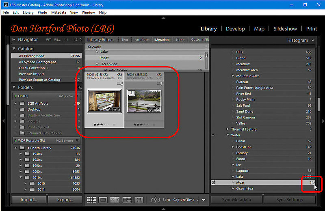Open Survey view icon
Screen dimensions: 325x211
[x=127, y=200]
